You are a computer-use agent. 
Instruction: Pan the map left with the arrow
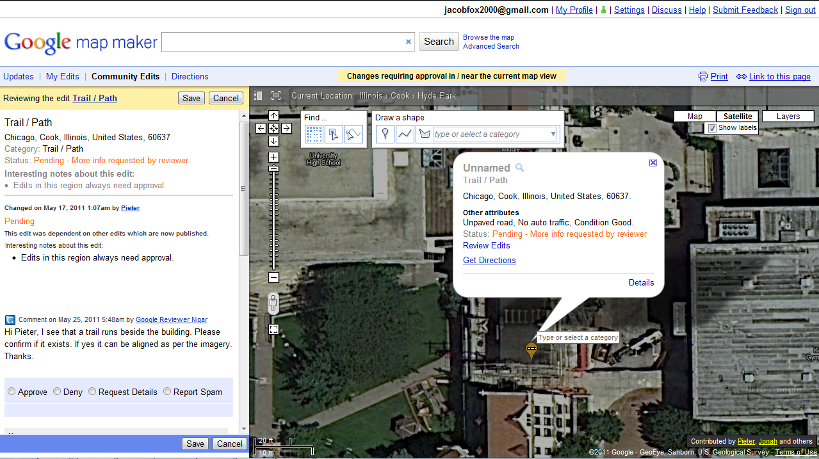coord(261,128)
